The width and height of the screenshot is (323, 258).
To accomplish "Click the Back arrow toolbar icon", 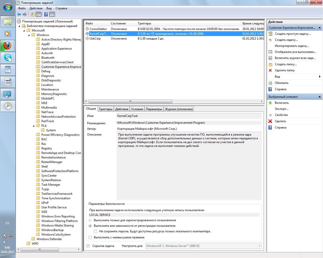I will click(19, 14).
